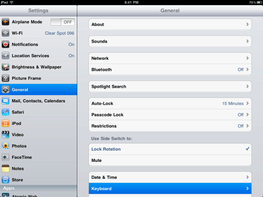Open the Spotlight Search row
The height and width of the screenshot is (197, 263).
pos(170,86)
